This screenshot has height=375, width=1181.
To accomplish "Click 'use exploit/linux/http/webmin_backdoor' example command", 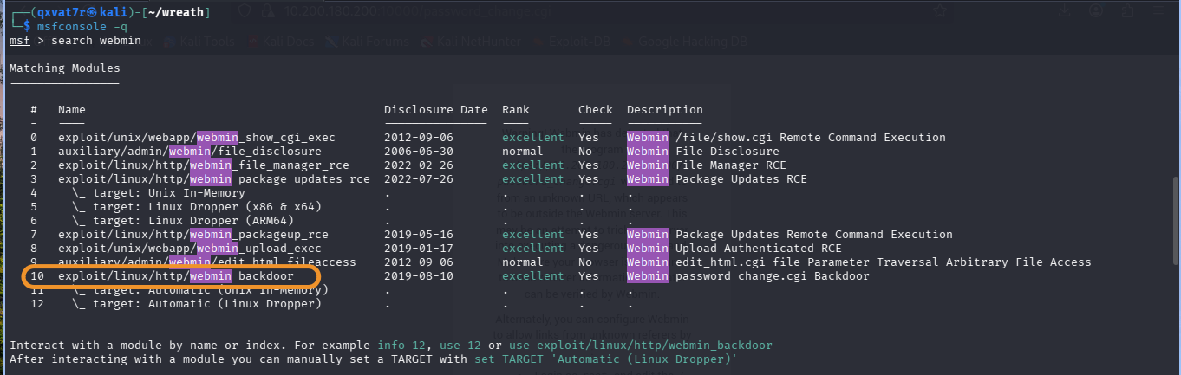I will point(641,346).
